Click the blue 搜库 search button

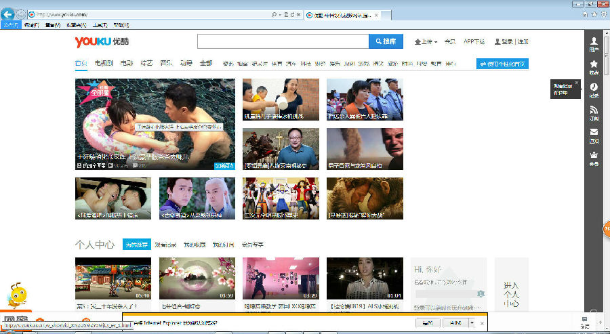click(x=386, y=41)
